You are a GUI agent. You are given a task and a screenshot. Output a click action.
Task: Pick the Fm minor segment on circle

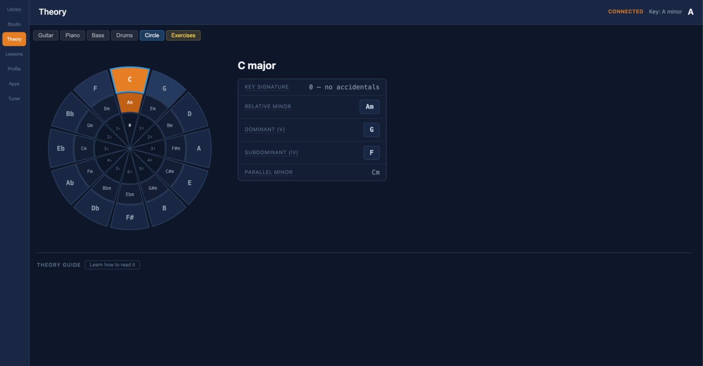point(90,171)
